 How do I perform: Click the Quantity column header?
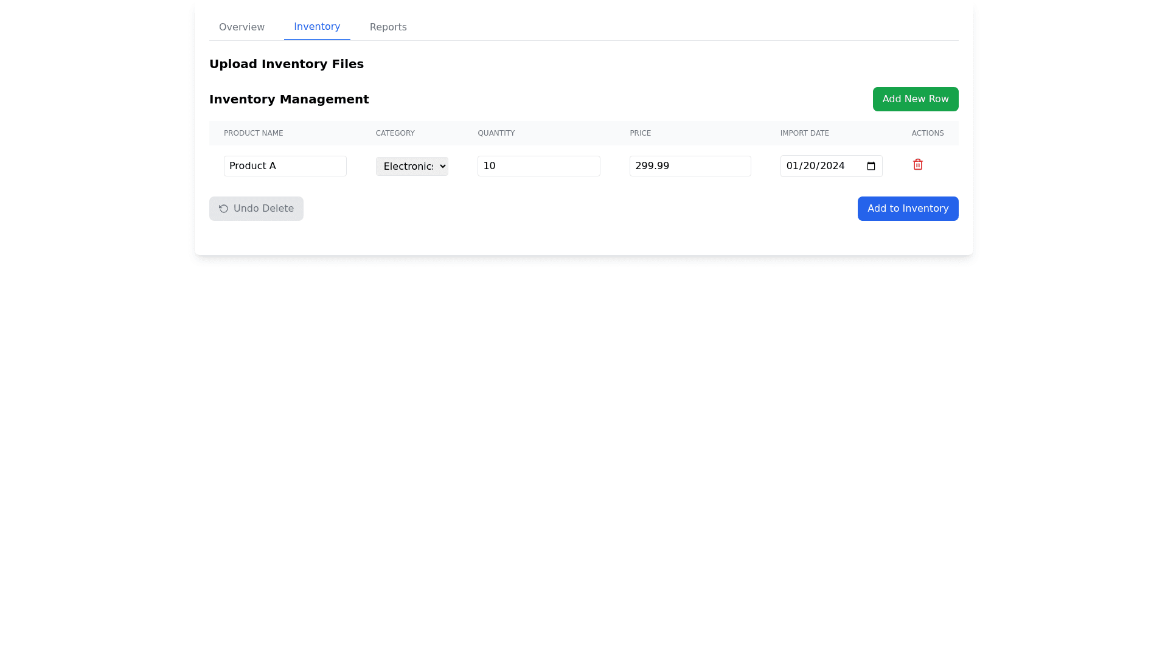[496, 133]
